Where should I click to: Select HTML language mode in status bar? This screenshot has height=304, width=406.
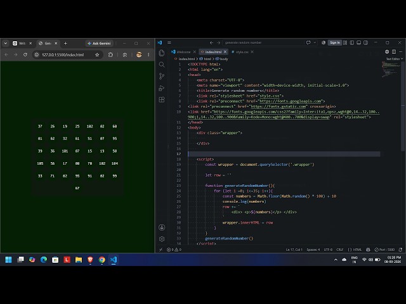[355, 250]
